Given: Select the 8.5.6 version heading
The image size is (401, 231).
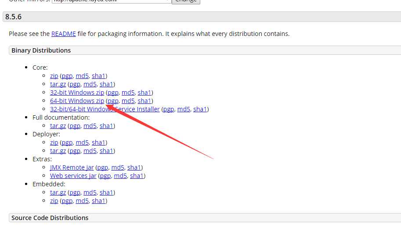Looking at the screenshot, I should coord(13,17).
